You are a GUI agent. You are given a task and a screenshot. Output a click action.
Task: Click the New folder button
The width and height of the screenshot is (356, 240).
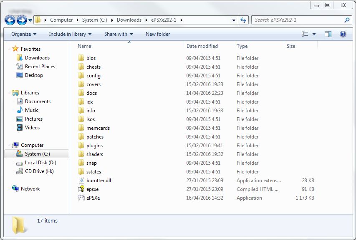[x=158, y=34]
